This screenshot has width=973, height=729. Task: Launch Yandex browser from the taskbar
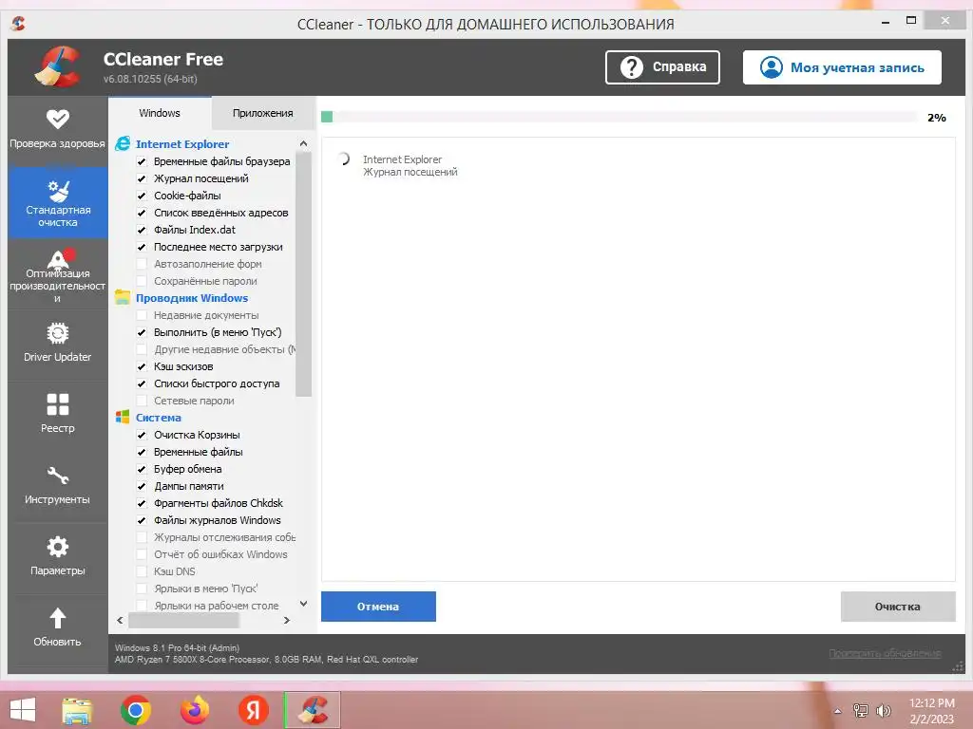point(253,710)
